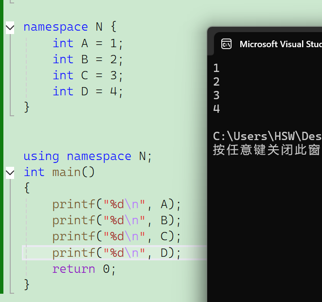Image resolution: width=322 pixels, height=302 pixels.
Task: Click the console window icon in the tab
Action: (226, 44)
